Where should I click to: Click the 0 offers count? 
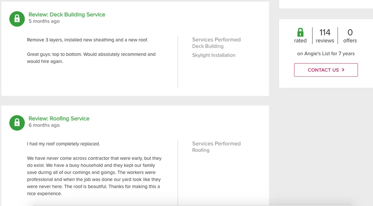(x=350, y=33)
